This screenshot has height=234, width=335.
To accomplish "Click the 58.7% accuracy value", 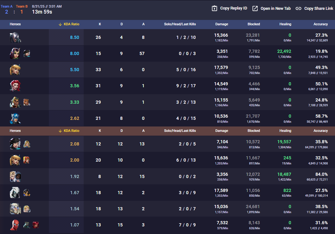I will click(322, 116).
